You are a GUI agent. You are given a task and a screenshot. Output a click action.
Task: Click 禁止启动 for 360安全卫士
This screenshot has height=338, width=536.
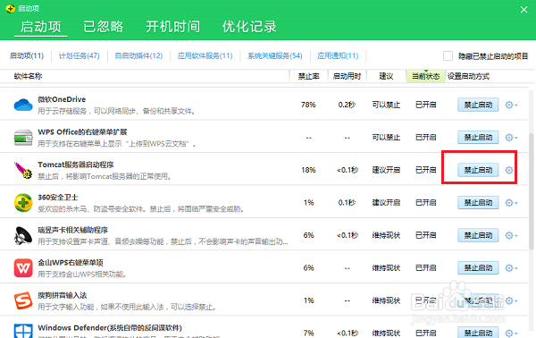[478, 203]
